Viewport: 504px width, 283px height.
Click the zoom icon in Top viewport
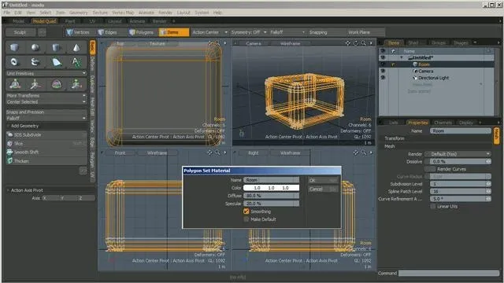coord(217,43)
